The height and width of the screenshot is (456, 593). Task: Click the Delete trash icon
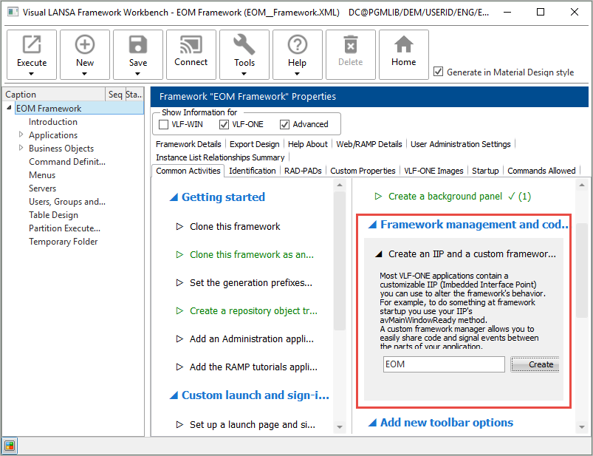point(351,44)
